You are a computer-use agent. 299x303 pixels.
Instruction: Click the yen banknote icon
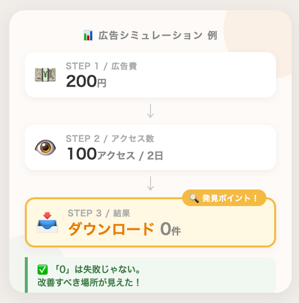45,75
